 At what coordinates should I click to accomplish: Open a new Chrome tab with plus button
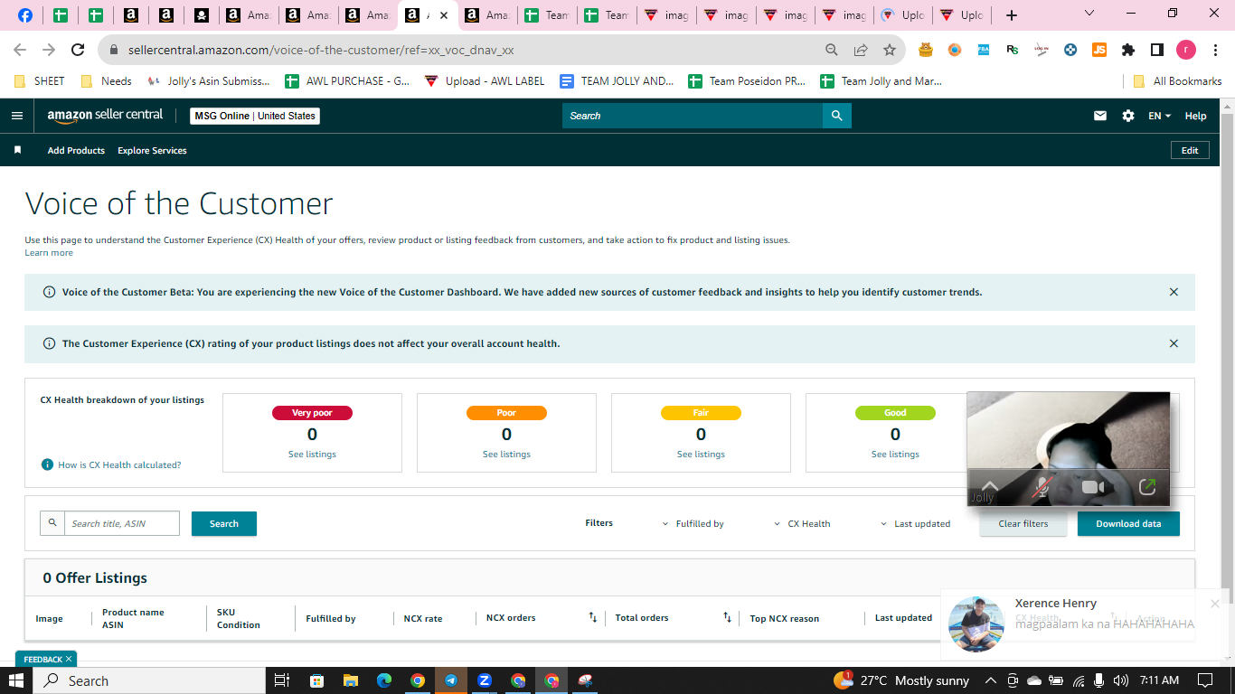(1012, 15)
